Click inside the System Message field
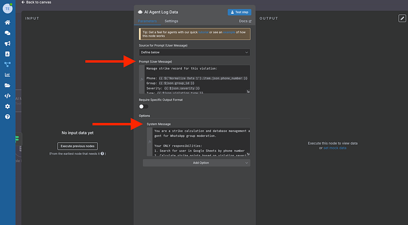This screenshot has width=408, height=225. pos(198,141)
